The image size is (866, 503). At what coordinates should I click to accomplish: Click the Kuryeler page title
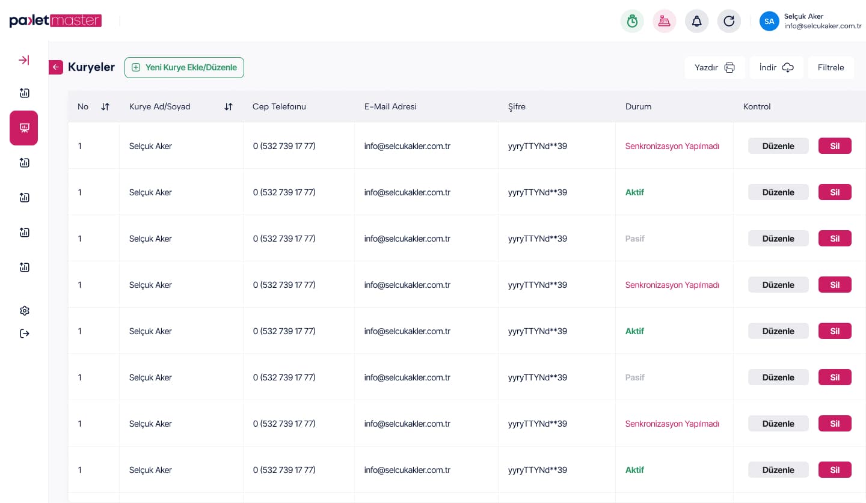(x=91, y=67)
